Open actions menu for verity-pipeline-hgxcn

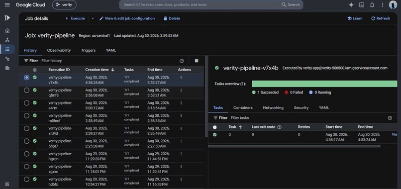[181, 154]
